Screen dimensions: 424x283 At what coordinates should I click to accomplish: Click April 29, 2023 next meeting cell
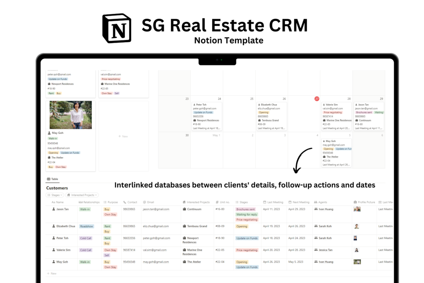(297, 209)
